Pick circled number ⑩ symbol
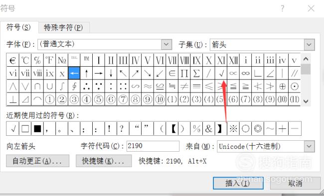The width and height of the screenshot is (324, 196). 160,99
